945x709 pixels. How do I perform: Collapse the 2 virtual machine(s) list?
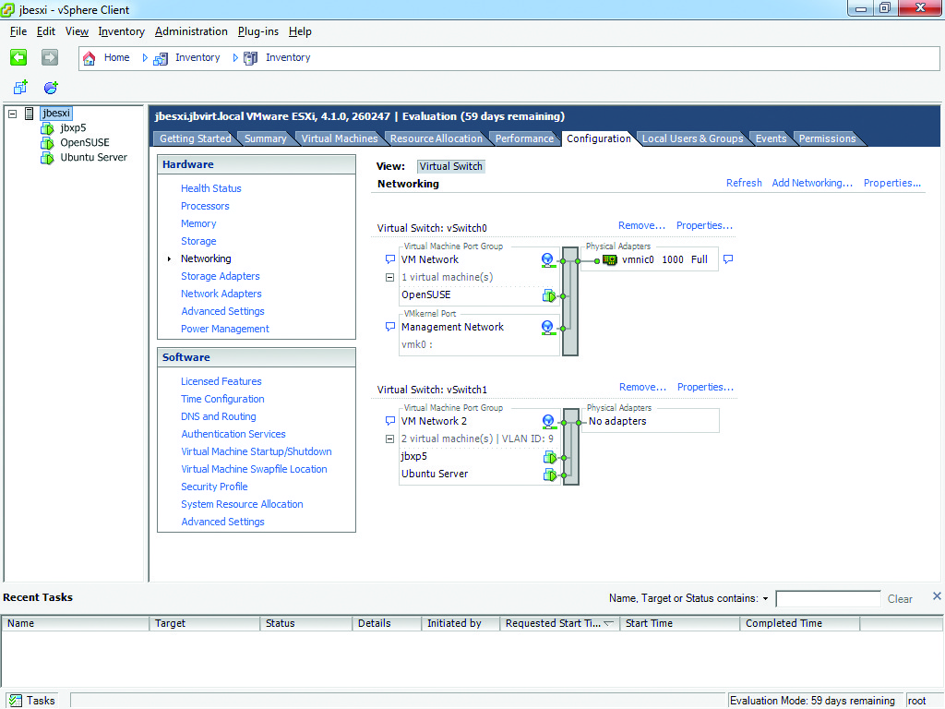[x=389, y=439]
